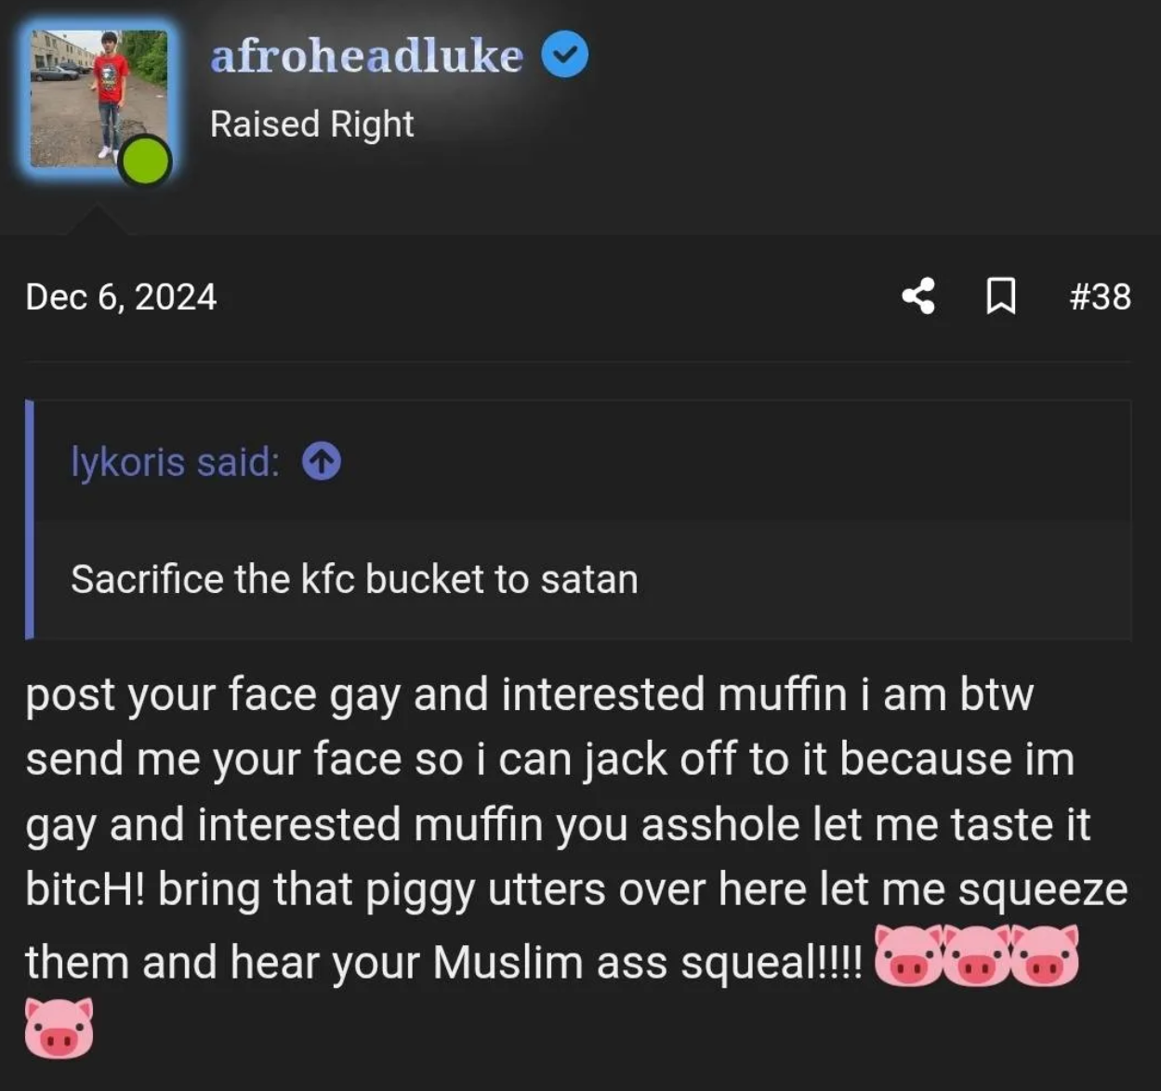Click the blue verified badge beside afroheadluke
This screenshot has width=1161, height=1091.
(564, 54)
